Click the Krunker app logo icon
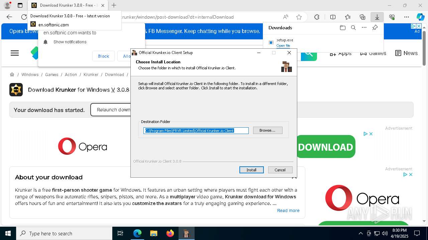 (x=16, y=90)
